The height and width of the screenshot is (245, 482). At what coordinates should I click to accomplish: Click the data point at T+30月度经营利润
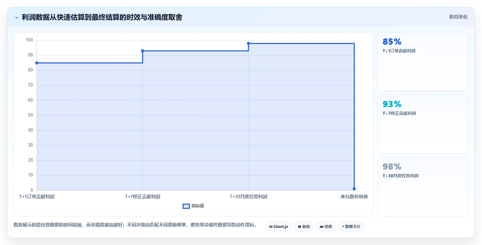pyautogui.click(x=249, y=43)
